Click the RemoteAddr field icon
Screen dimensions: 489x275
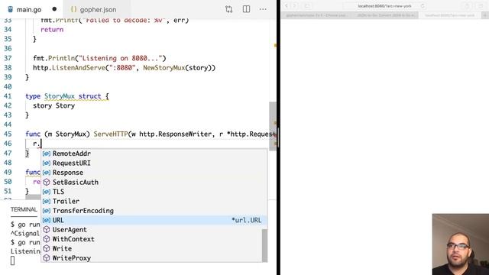click(x=47, y=154)
